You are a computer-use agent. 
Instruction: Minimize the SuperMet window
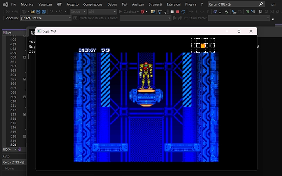click(x=227, y=31)
